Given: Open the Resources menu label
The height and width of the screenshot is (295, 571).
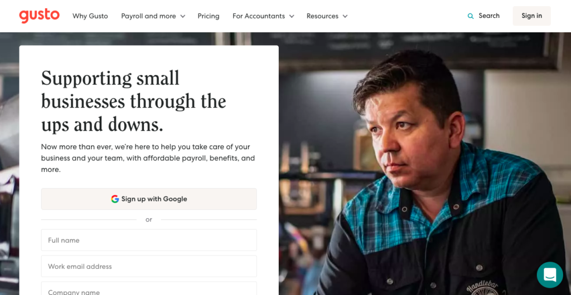Looking at the screenshot, I should (322, 16).
